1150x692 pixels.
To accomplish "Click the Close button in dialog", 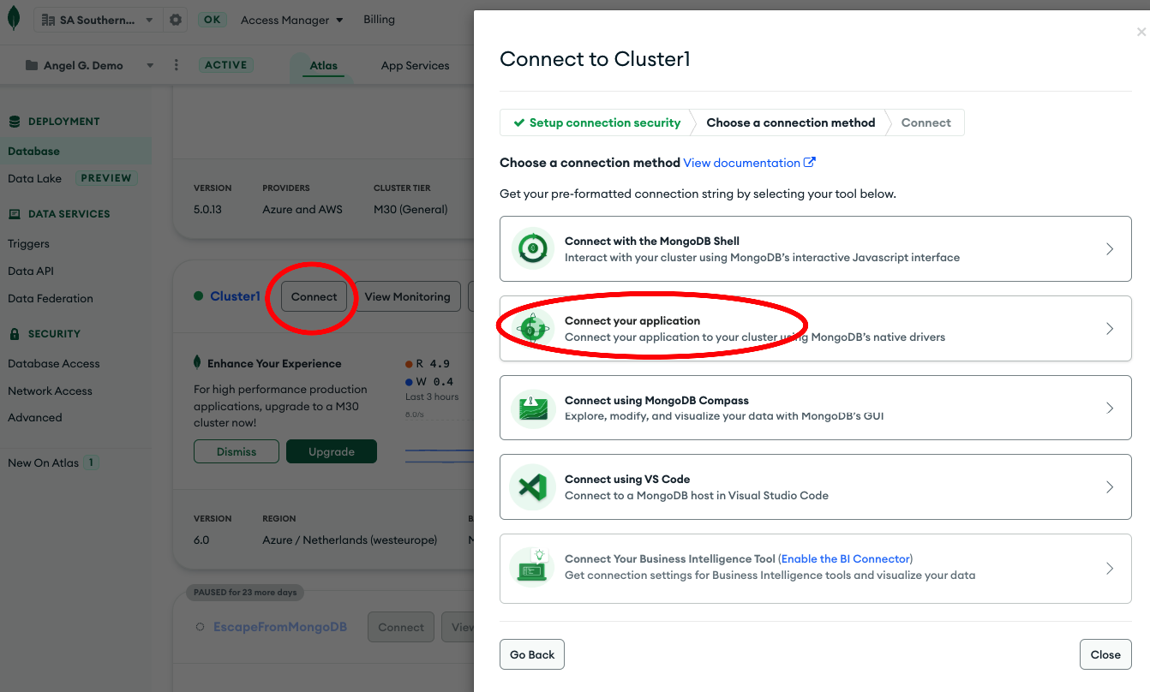I will [1105, 654].
